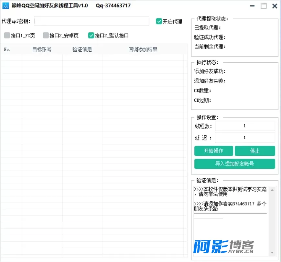
Task: Click the 延迟 value field
Action: point(245,138)
